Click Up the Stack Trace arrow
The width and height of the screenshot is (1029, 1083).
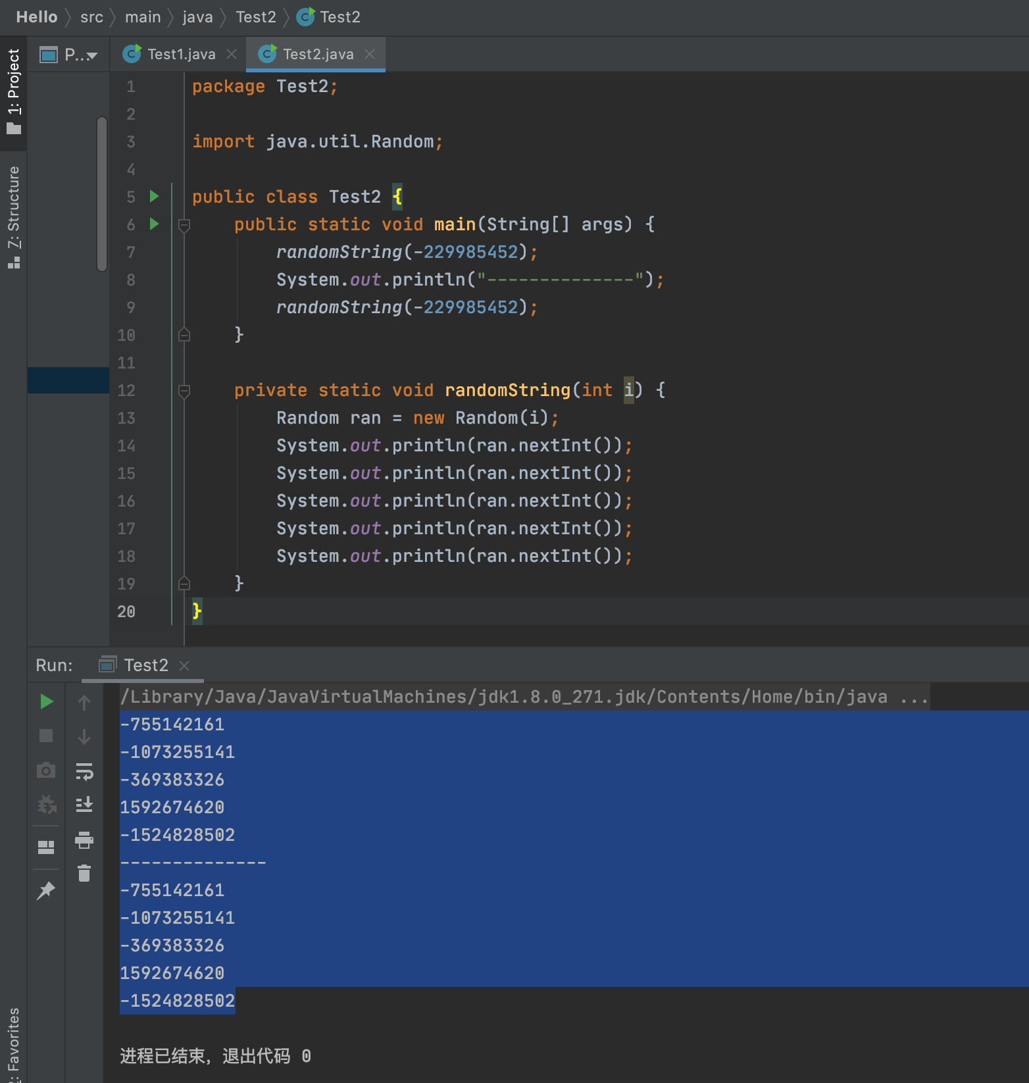pyautogui.click(x=84, y=703)
